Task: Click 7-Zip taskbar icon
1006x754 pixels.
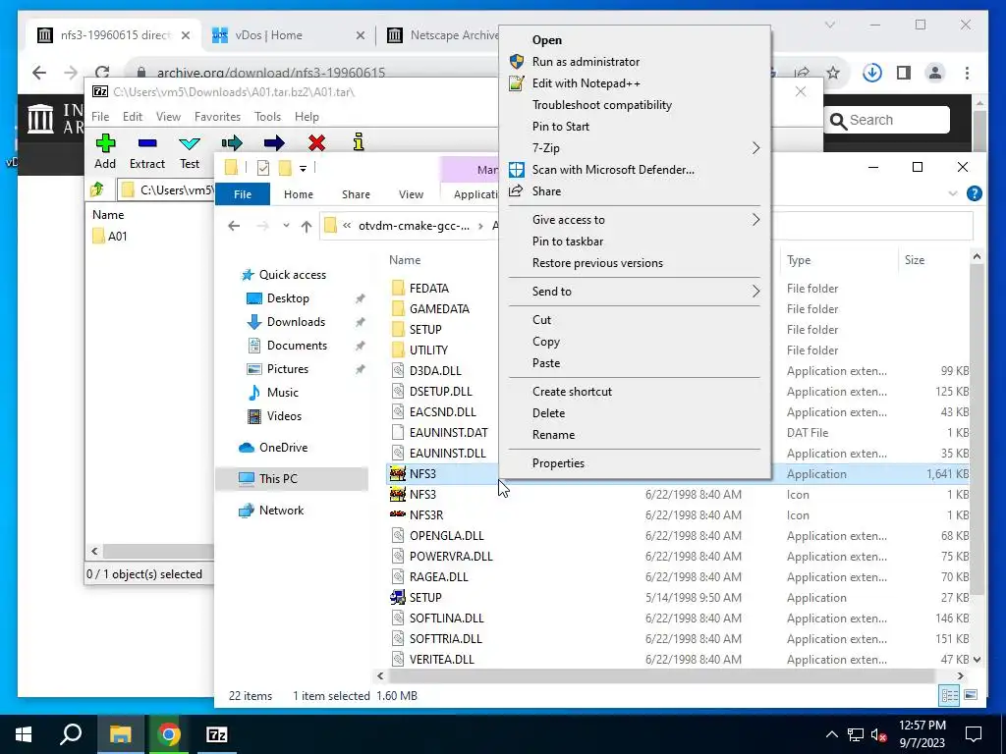Action: (x=217, y=734)
